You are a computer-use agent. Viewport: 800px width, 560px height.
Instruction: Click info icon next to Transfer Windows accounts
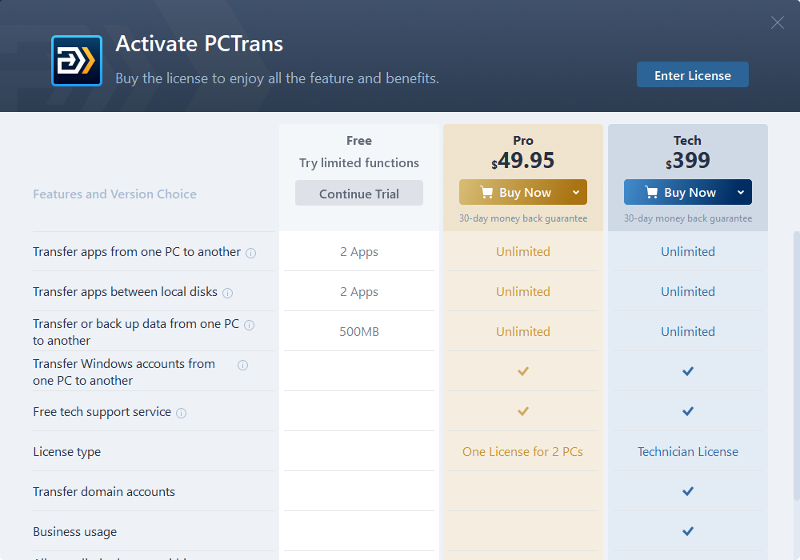pyautogui.click(x=242, y=365)
